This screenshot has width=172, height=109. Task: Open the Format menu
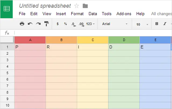[77, 14]
